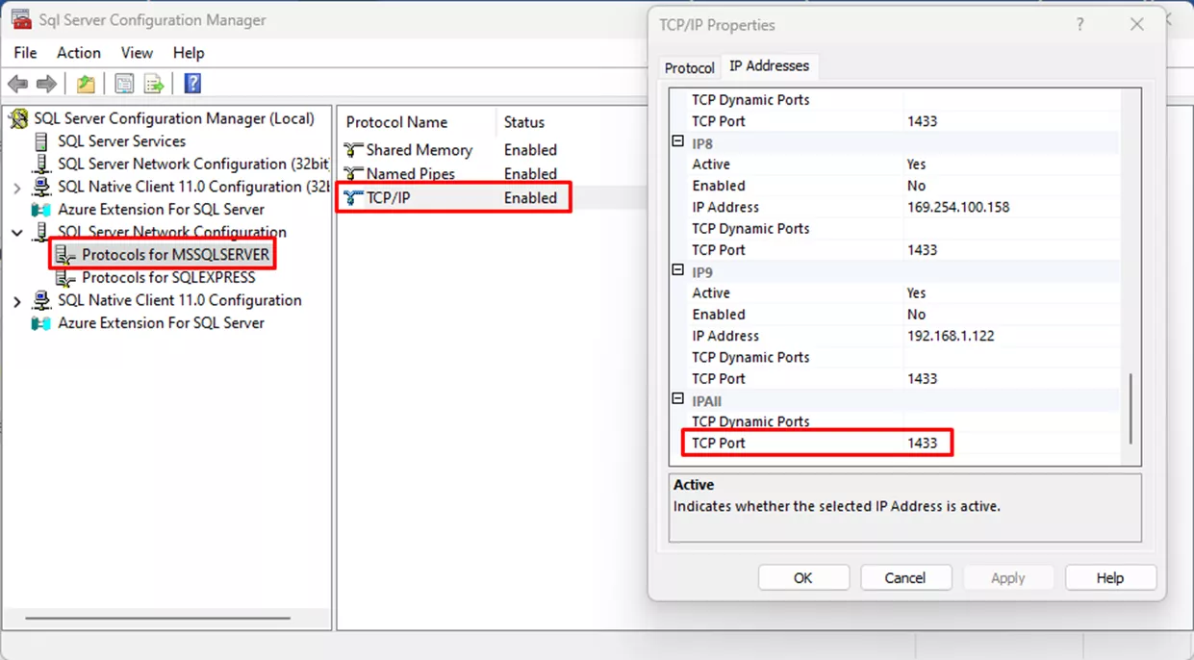Click the IP8 TCP Port value 1433
The height and width of the screenshot is (660, 1194).
click(x=922, y=250)
